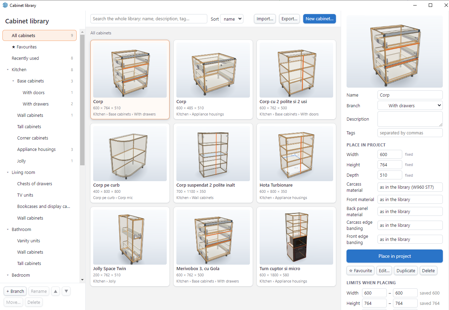Open the Branch dropdown showing With drawers
The width and height of the screenshot is (449, 310).
pos(410,106)
